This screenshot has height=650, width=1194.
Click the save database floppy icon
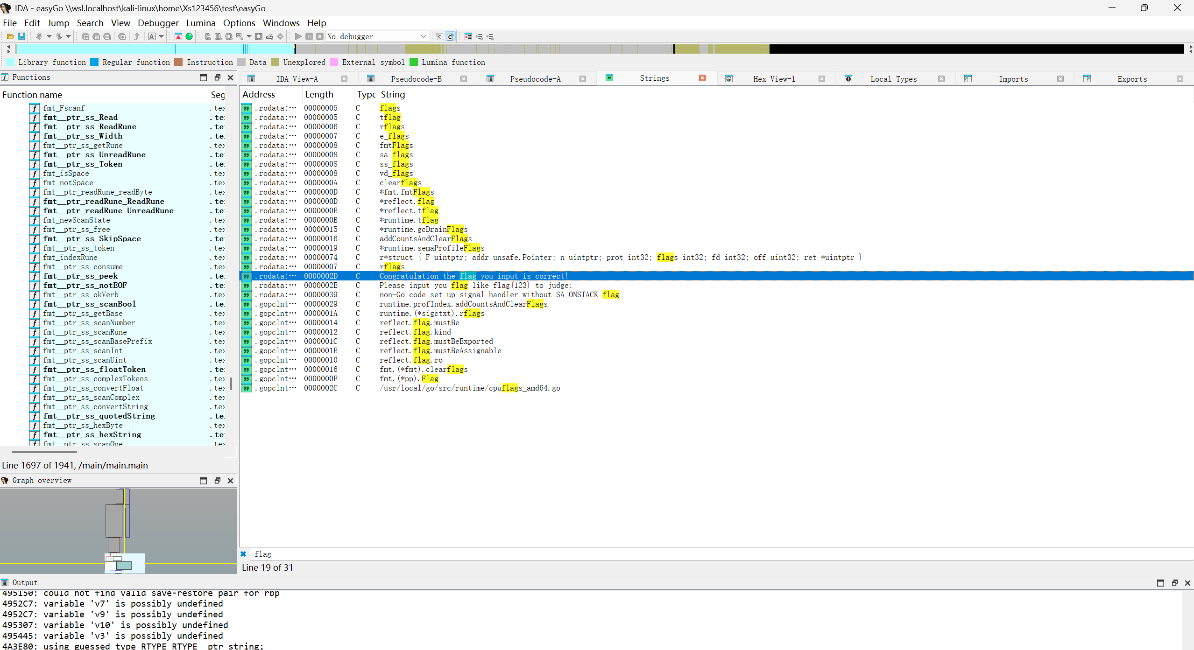coord(21,36)
